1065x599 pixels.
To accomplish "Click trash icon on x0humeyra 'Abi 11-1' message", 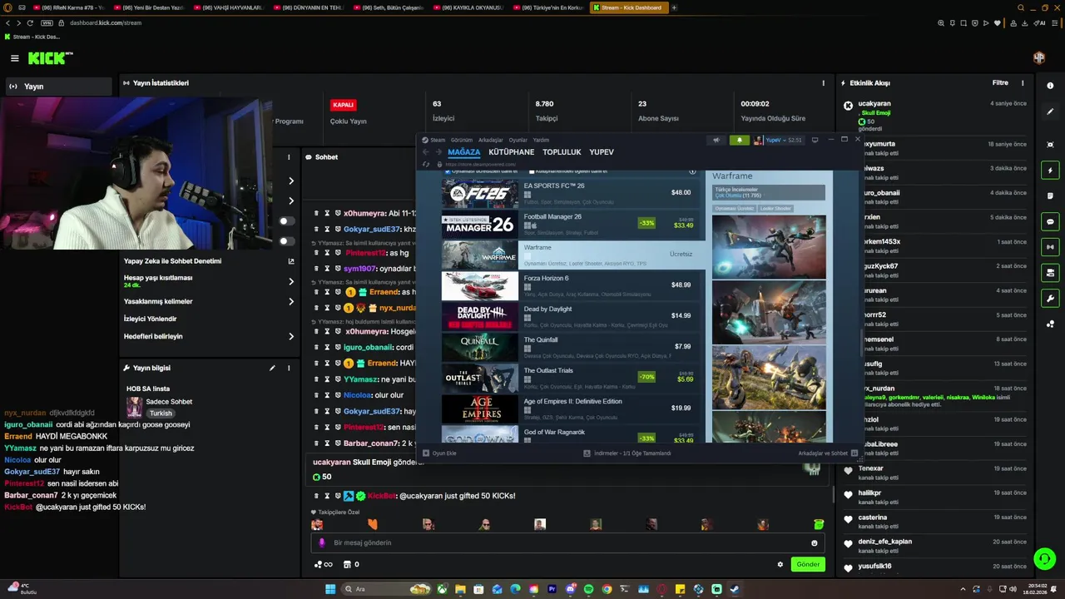I will (316, 214).
